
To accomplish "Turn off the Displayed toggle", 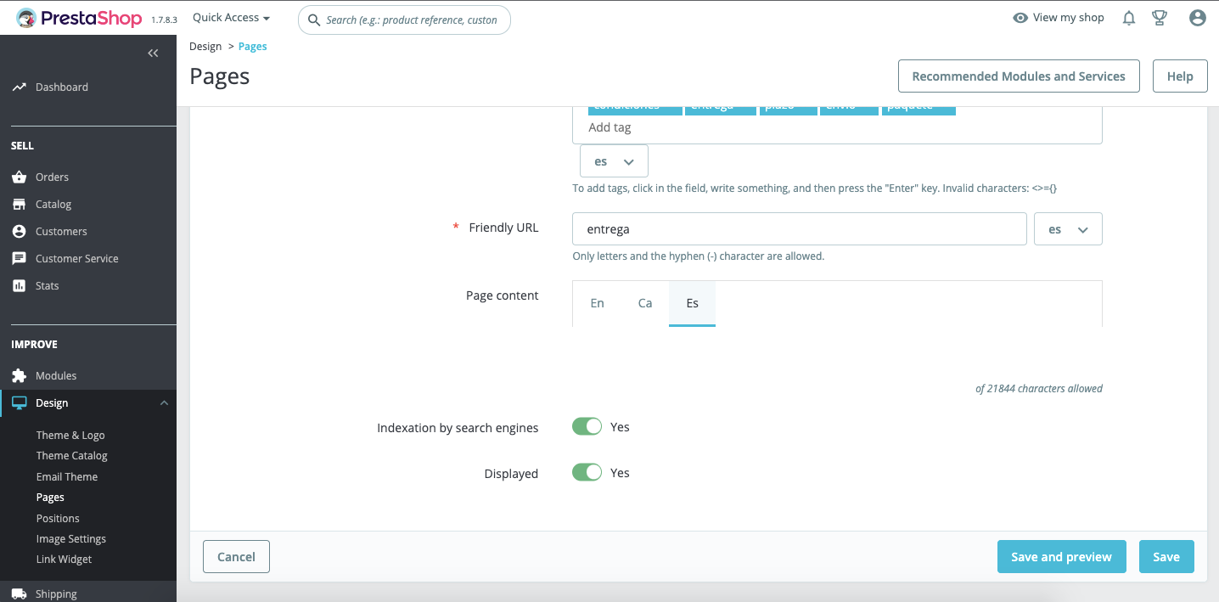I will [587, 472].
